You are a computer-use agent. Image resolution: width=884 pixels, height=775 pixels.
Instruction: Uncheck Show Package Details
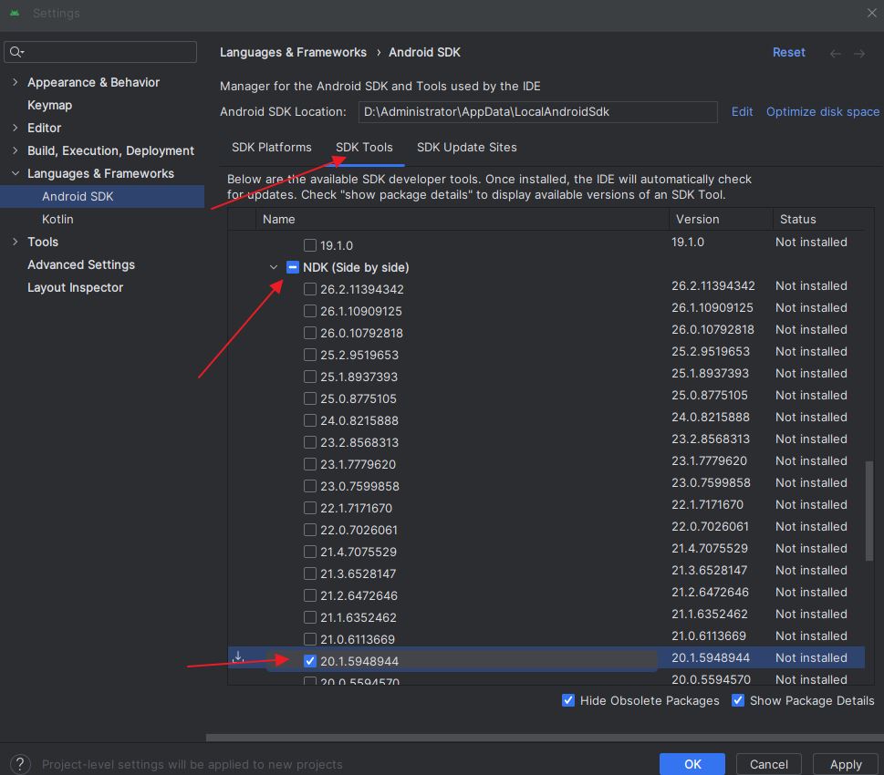(x=738, y=700)
